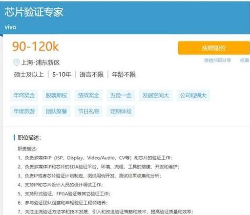Click duty line 6 about 验证团队组建
Image resolution: width=250 pixels, height=215 pixels.
point(62,203)
